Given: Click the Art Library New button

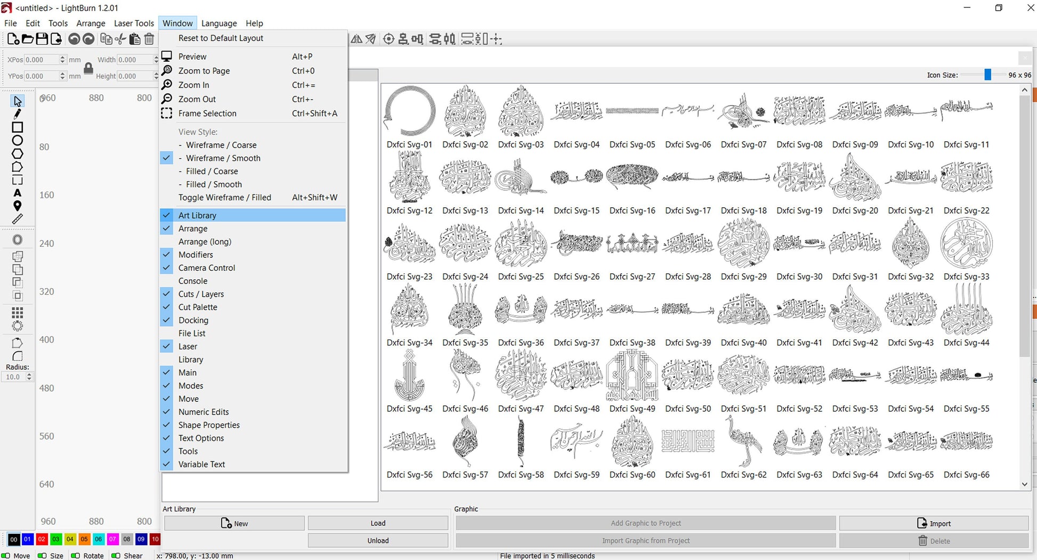Looking at the screenshot, I should [x=234, y=523].
